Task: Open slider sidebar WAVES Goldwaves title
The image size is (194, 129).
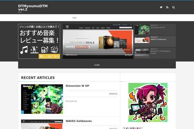Action: 158,39
